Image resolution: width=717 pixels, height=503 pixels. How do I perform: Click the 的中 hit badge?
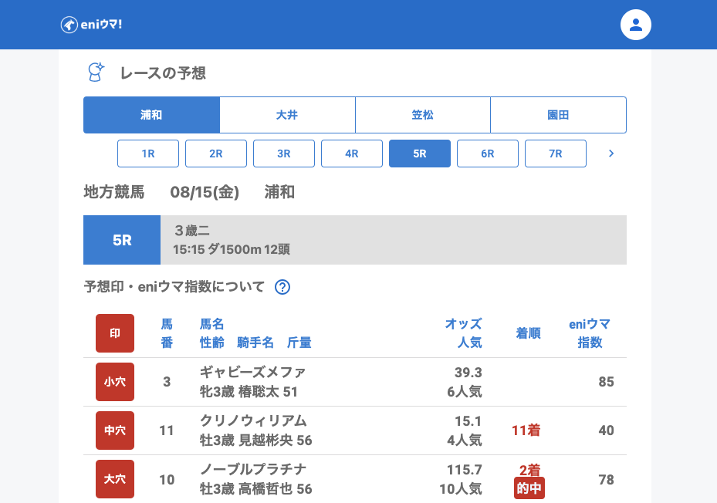(x=529, y=488)
